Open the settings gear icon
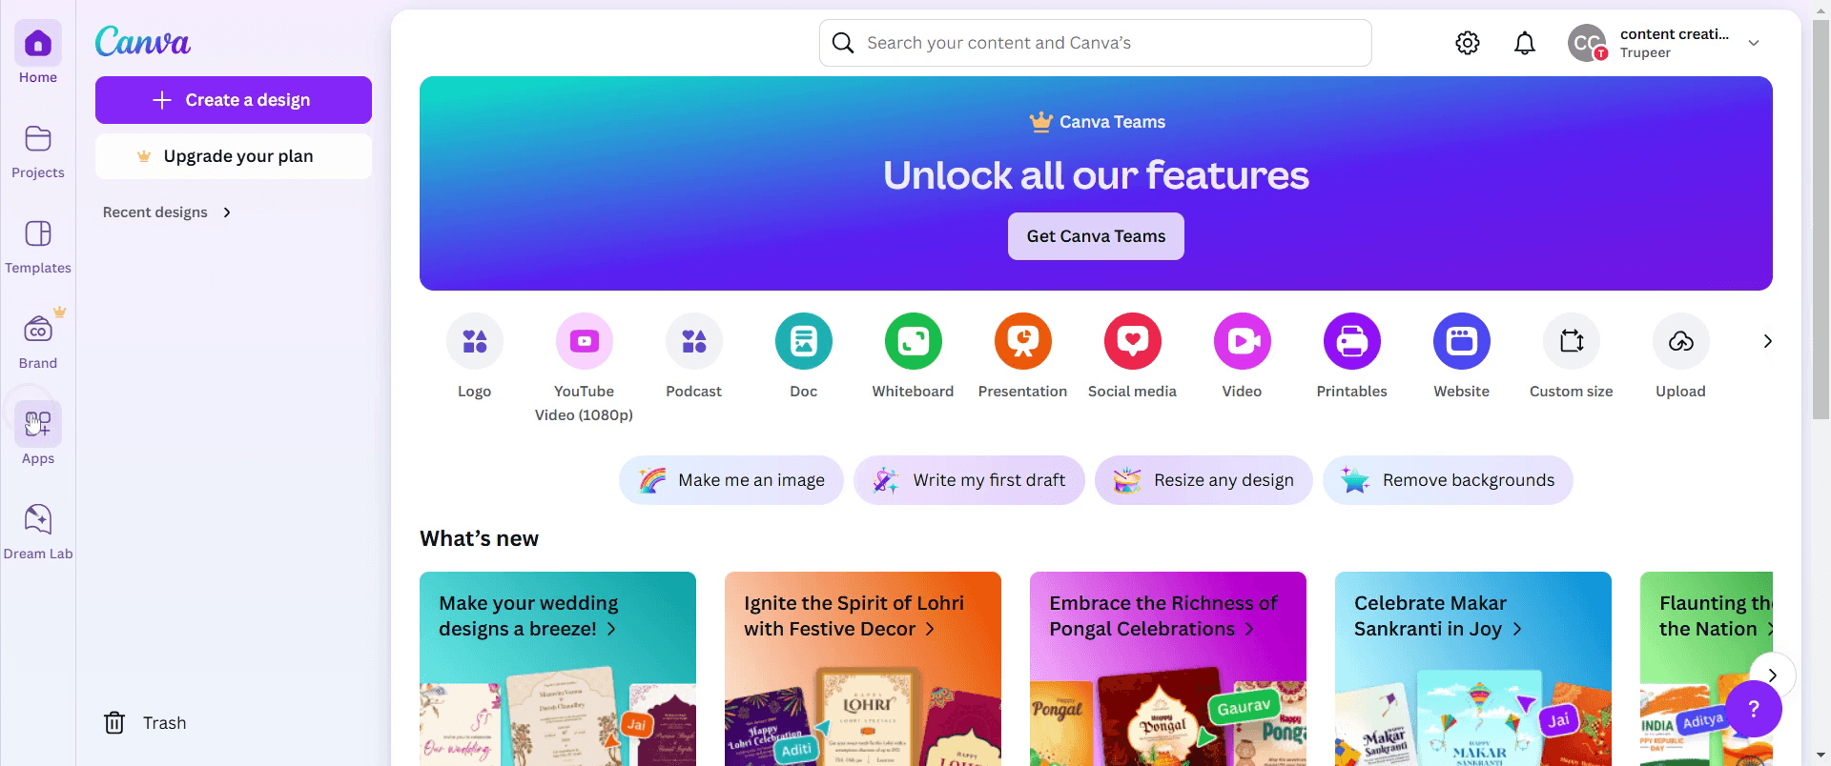The image size is (1831, 766). 1467,43
